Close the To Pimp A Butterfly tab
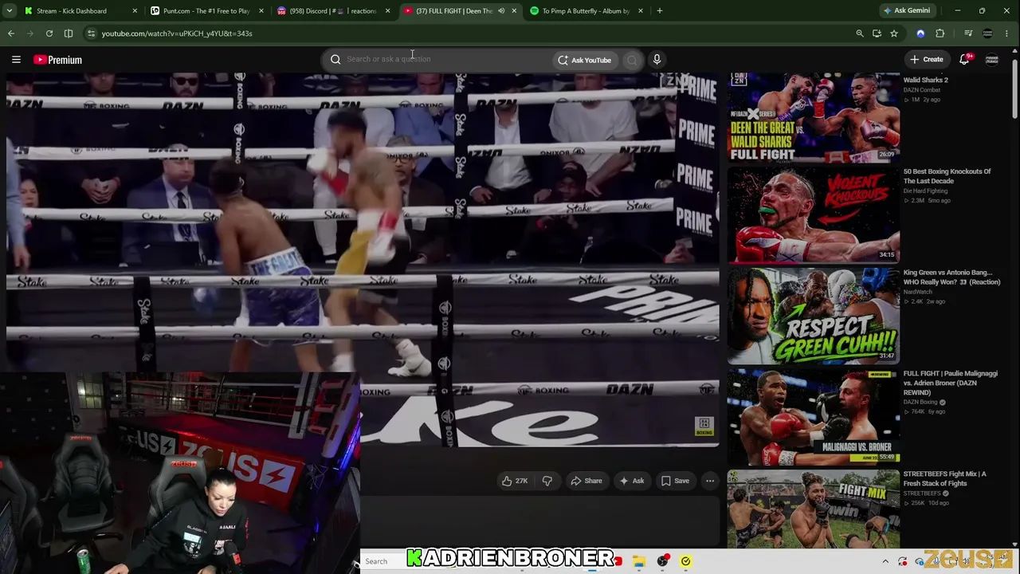The width and height of the screenshot is (1020, 574). [x=641, y=11]
